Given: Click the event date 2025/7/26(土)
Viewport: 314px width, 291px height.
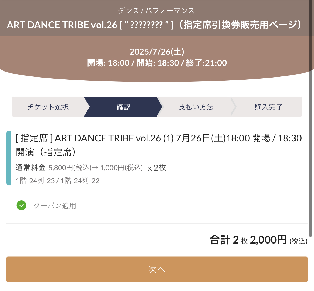Looking at the screenshot, I should pos(157,51).
